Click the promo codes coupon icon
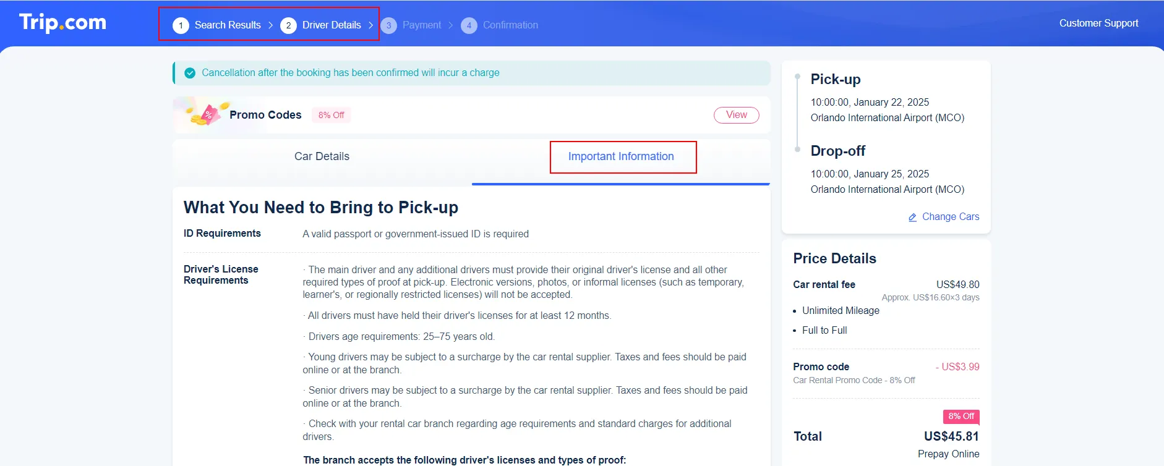 tap(207, 114)
